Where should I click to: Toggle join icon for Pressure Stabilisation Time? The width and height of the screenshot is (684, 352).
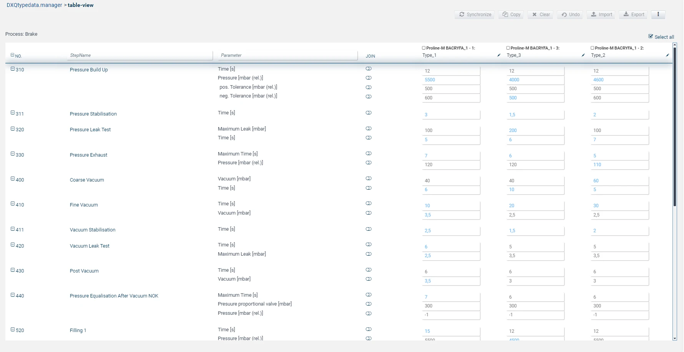click(369, 113)
